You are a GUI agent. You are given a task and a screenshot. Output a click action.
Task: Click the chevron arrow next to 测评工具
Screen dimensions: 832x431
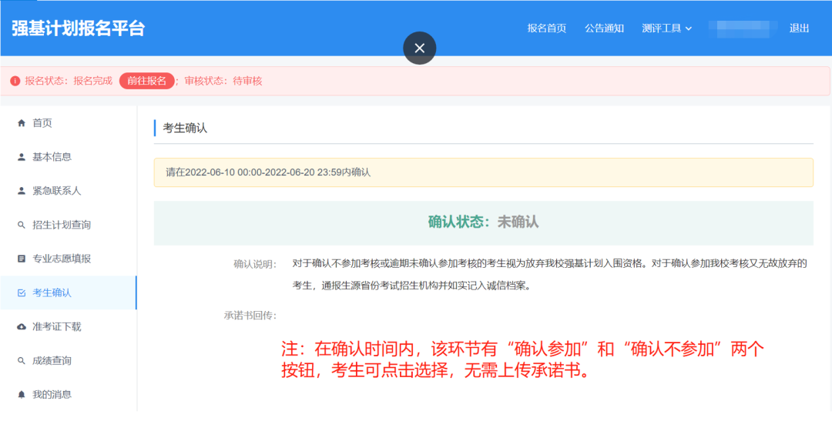coord(689,28)
